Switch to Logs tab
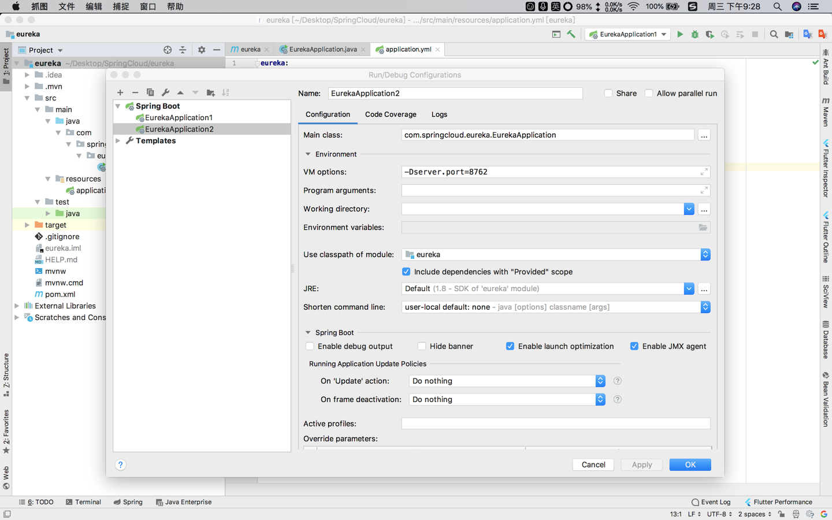 (439, 114)
